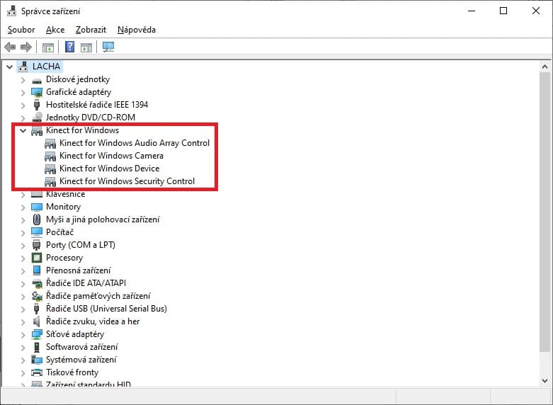This screenshot has width=553, height=405.
Task: Click the LACHA computer icon
Action: [23, 67]
